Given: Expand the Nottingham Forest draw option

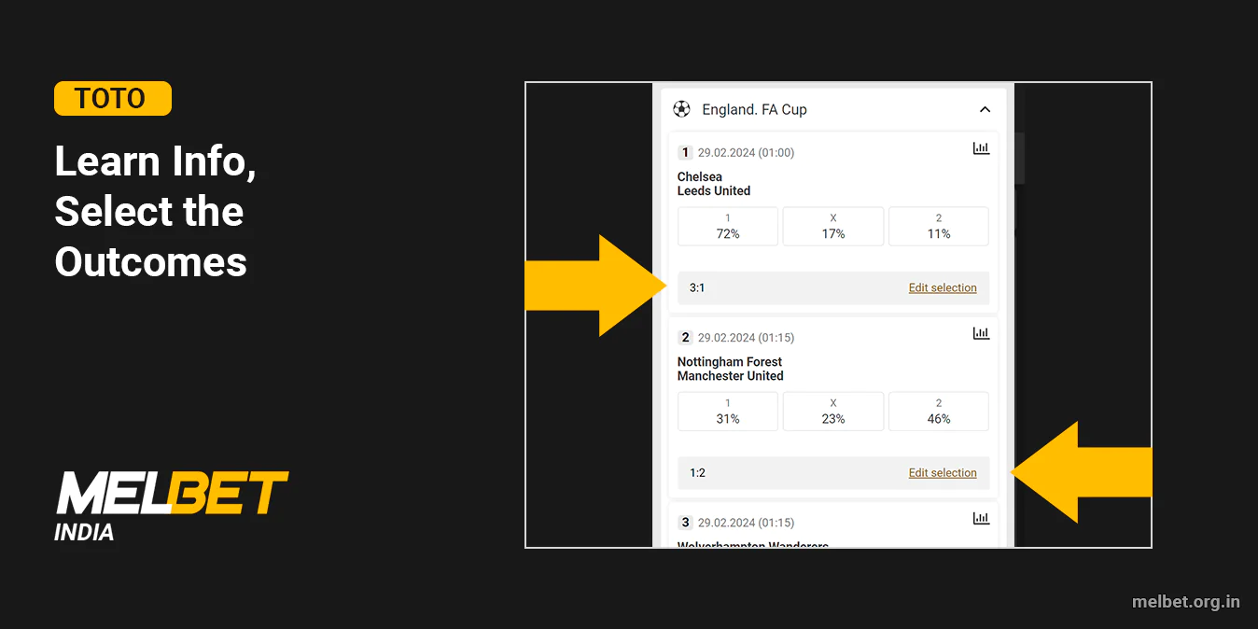Looking at the screenshot, I should (832, 411).
